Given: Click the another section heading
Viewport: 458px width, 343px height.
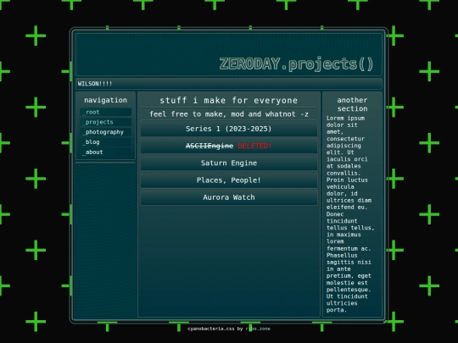Looking at the screenshot, I should pyautogui.click(x=352, y=104).
